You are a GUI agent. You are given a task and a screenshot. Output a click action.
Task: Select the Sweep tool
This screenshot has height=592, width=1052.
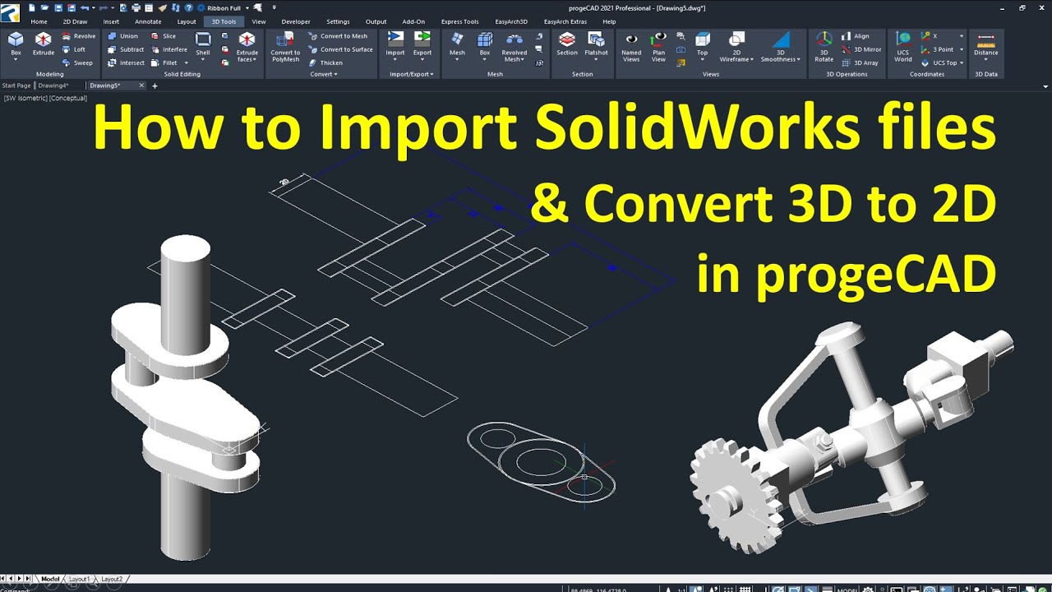[77, 62]
